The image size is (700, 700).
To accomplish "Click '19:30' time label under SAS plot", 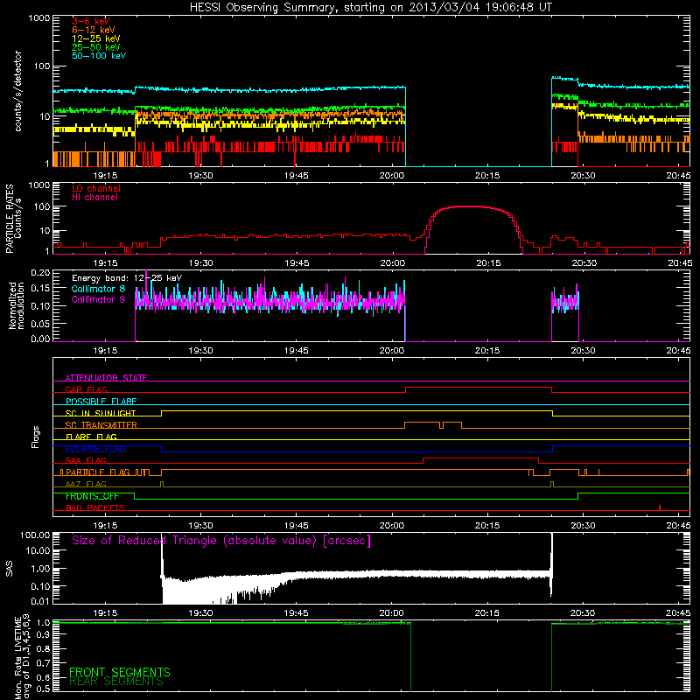I will point(200,613).
